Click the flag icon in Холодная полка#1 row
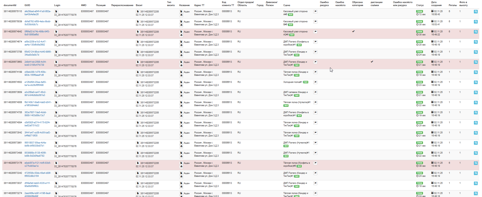 click(315, 82)
